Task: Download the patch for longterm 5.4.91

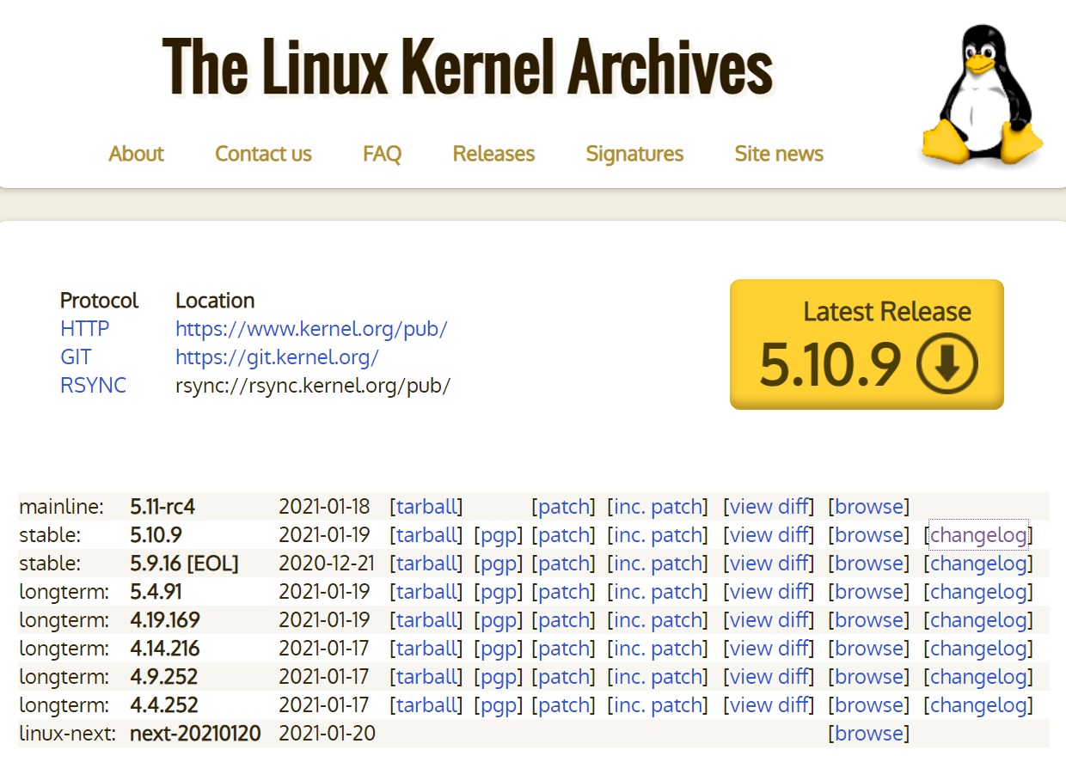Action: tap(564, 591)
